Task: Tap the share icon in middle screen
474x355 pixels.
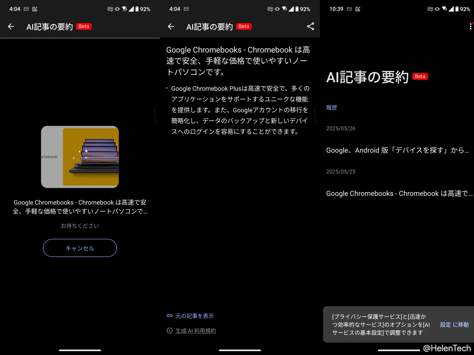Action: [310, 26]
